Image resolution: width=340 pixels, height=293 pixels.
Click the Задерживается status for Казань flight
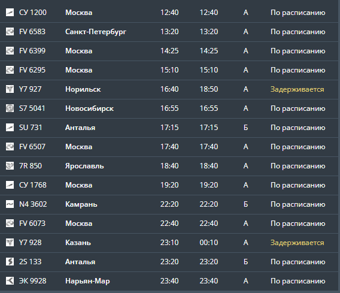coord(297,243)
